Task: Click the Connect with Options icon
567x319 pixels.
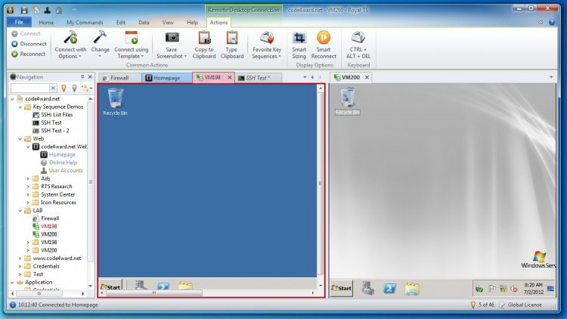Action: [70, 38]
